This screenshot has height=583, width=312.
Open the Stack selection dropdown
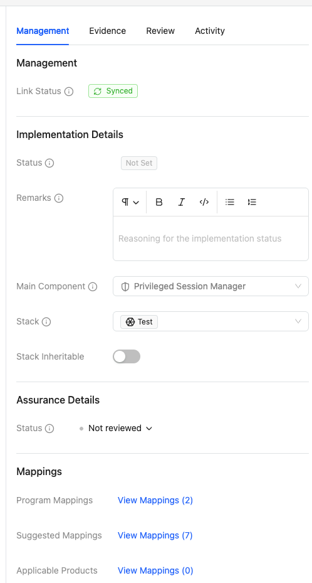[211, 321]
